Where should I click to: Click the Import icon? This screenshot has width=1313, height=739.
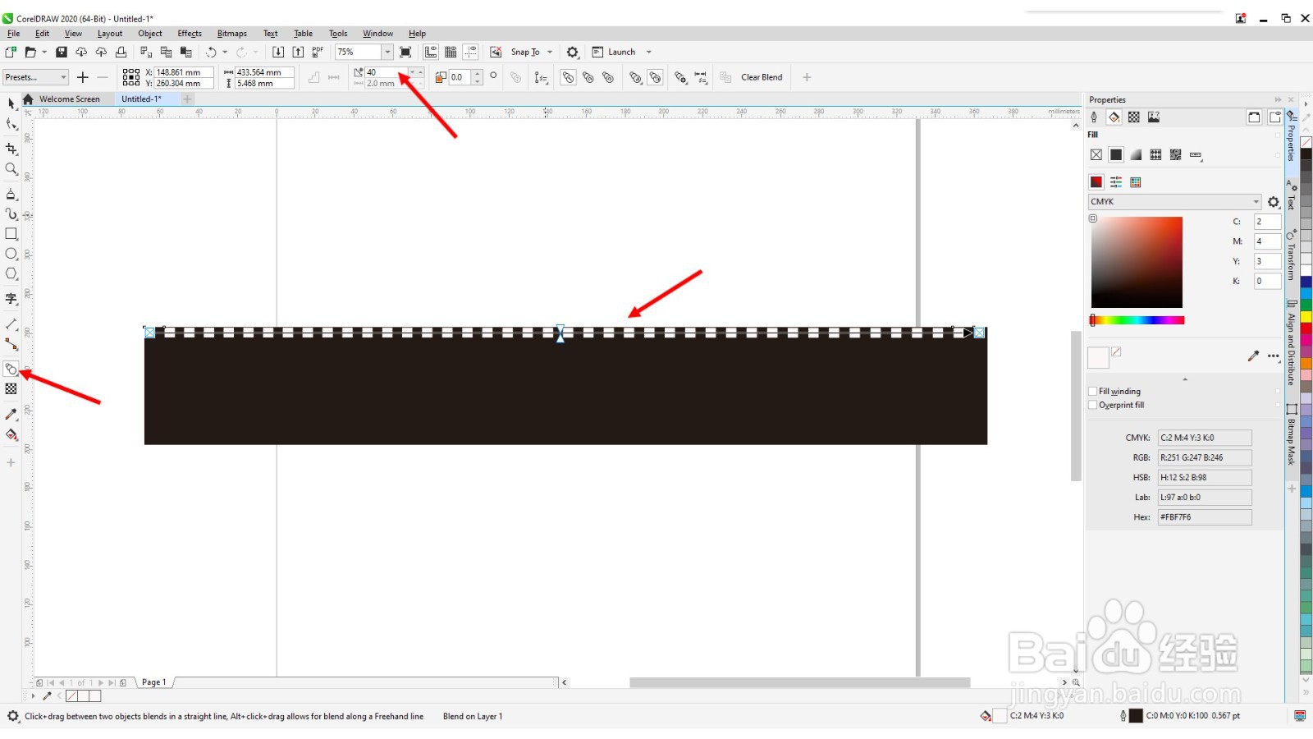click(x=278, y=52)
